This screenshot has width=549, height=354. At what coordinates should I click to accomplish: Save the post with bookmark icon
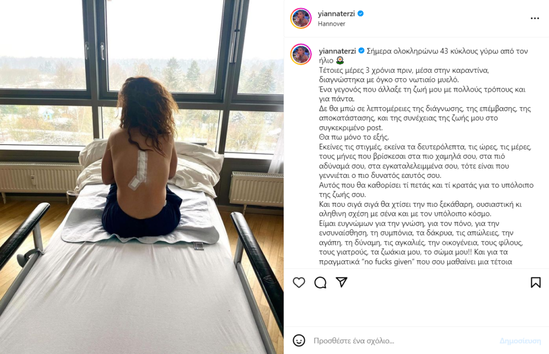[x=536, y=282]
